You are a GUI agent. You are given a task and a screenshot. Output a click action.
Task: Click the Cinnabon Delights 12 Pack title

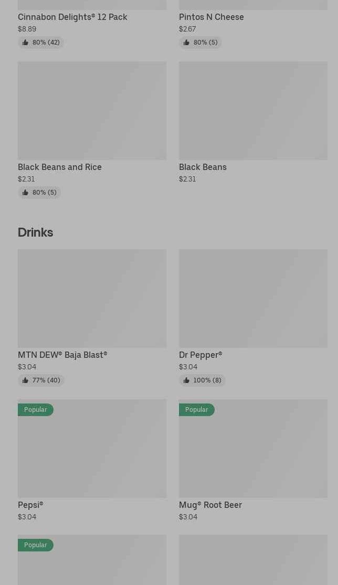[72, 17]
